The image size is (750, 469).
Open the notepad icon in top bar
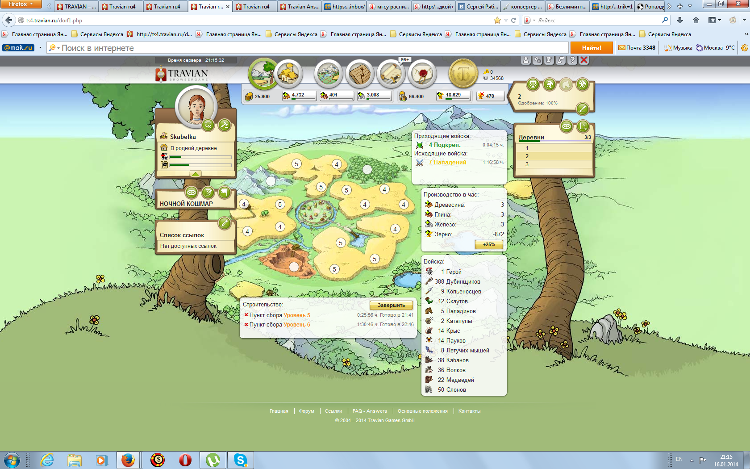[550, 60]
